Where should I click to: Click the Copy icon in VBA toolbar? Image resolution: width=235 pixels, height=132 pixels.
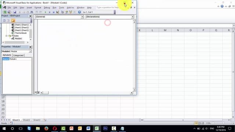click(23, 12)
